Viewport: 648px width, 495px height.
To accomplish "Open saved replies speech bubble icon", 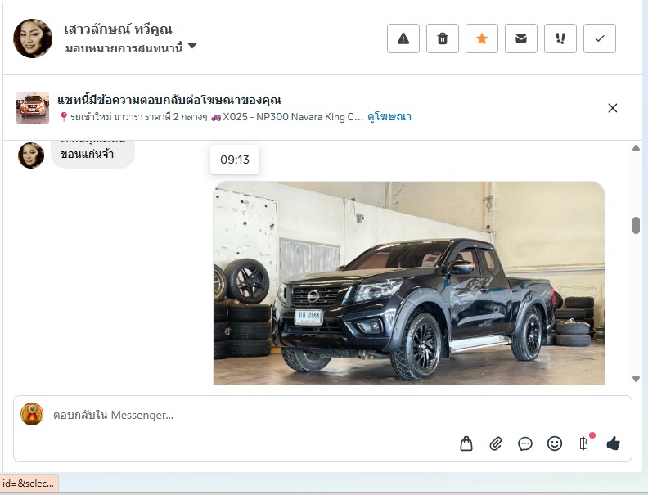I will pyautogui.click(x=524, y=443).
